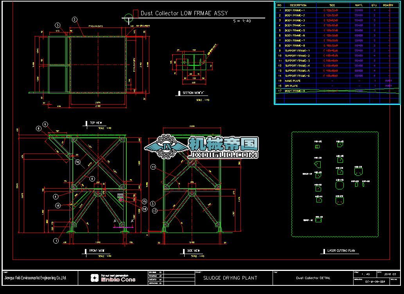Select the SECTION VIEW 'A' label
The image size is (404, 294).
(193, 93)
